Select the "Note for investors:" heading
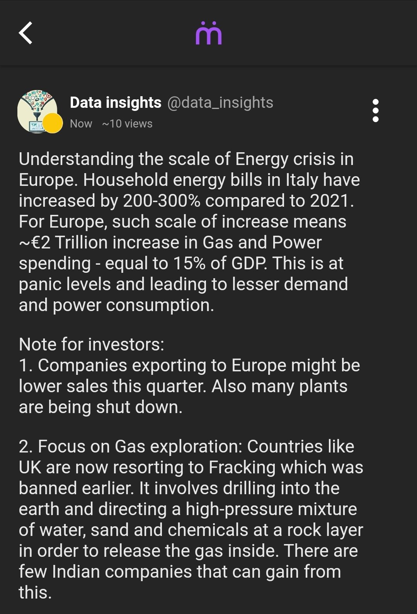Image resolution: width=417 pixels, height=614 pixels. pos(92,344)
